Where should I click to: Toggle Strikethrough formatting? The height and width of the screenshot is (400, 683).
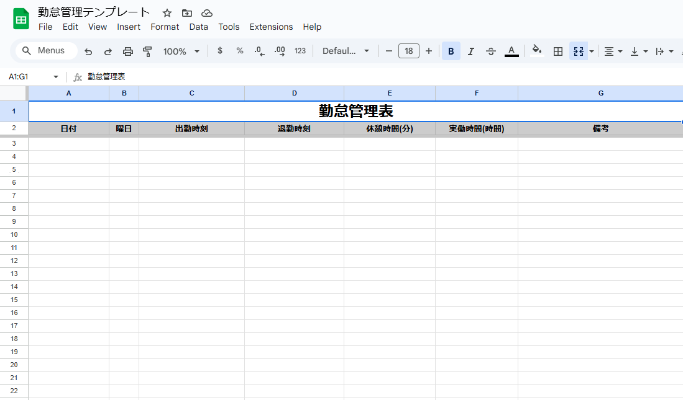click(x=491, y=51)
